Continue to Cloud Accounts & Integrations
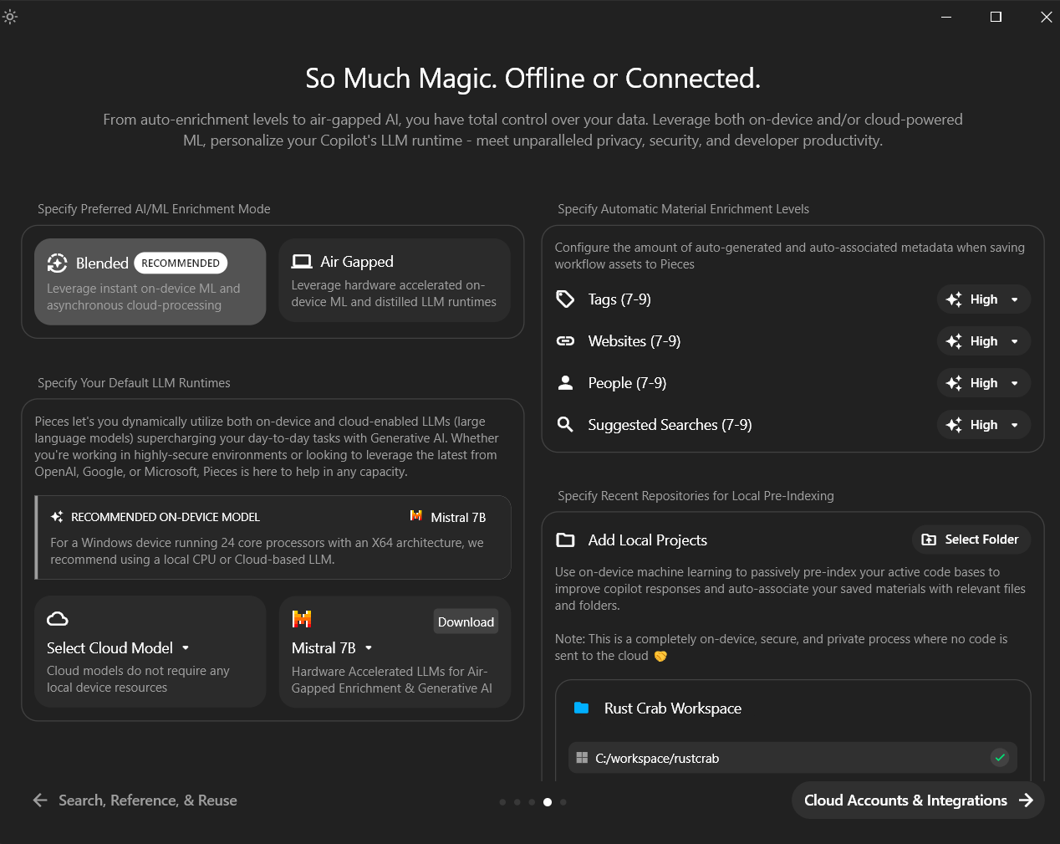This screenshot has width=1060, height=844. [918, 801]
